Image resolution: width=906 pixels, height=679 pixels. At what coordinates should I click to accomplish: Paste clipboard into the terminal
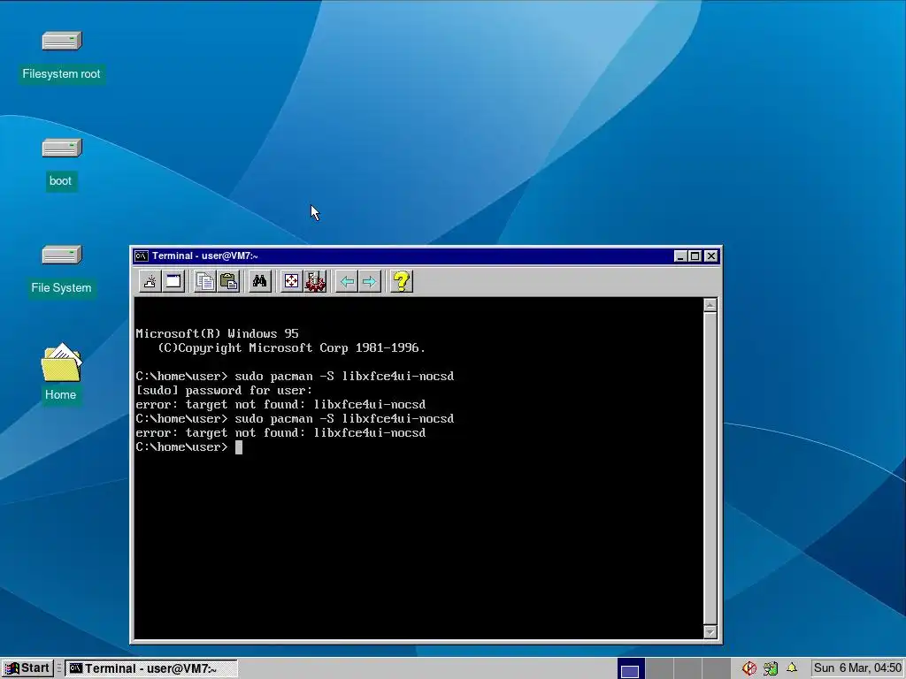tap(229, 282)
